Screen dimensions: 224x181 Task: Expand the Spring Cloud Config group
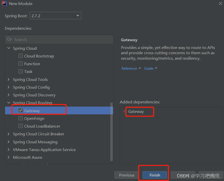(x=8, y=87)
